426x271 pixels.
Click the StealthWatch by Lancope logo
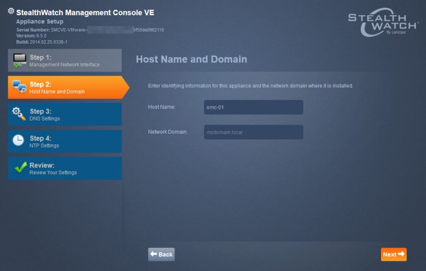[383, 22]
